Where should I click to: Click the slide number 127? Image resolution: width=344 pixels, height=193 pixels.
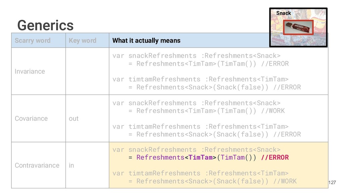(x=332, y=182)
